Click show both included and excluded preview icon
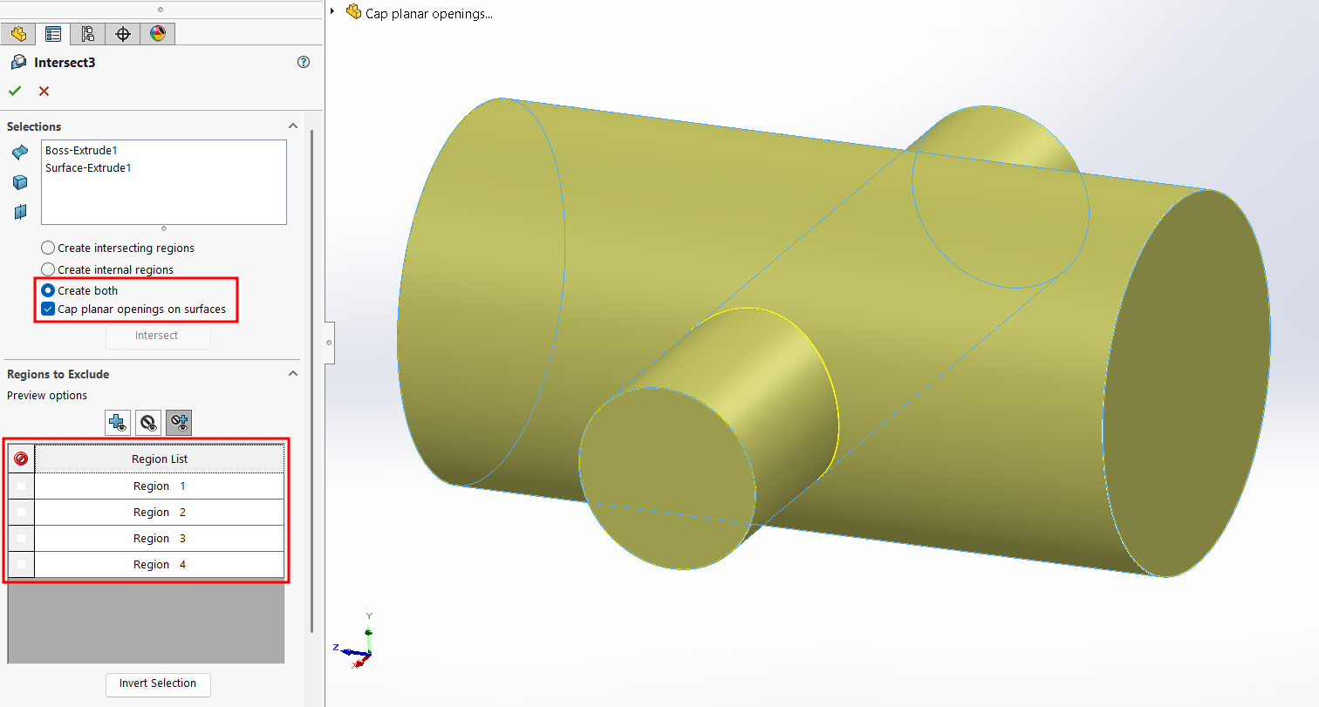This screenshot has height=707, width=1319. pos(179,423)
